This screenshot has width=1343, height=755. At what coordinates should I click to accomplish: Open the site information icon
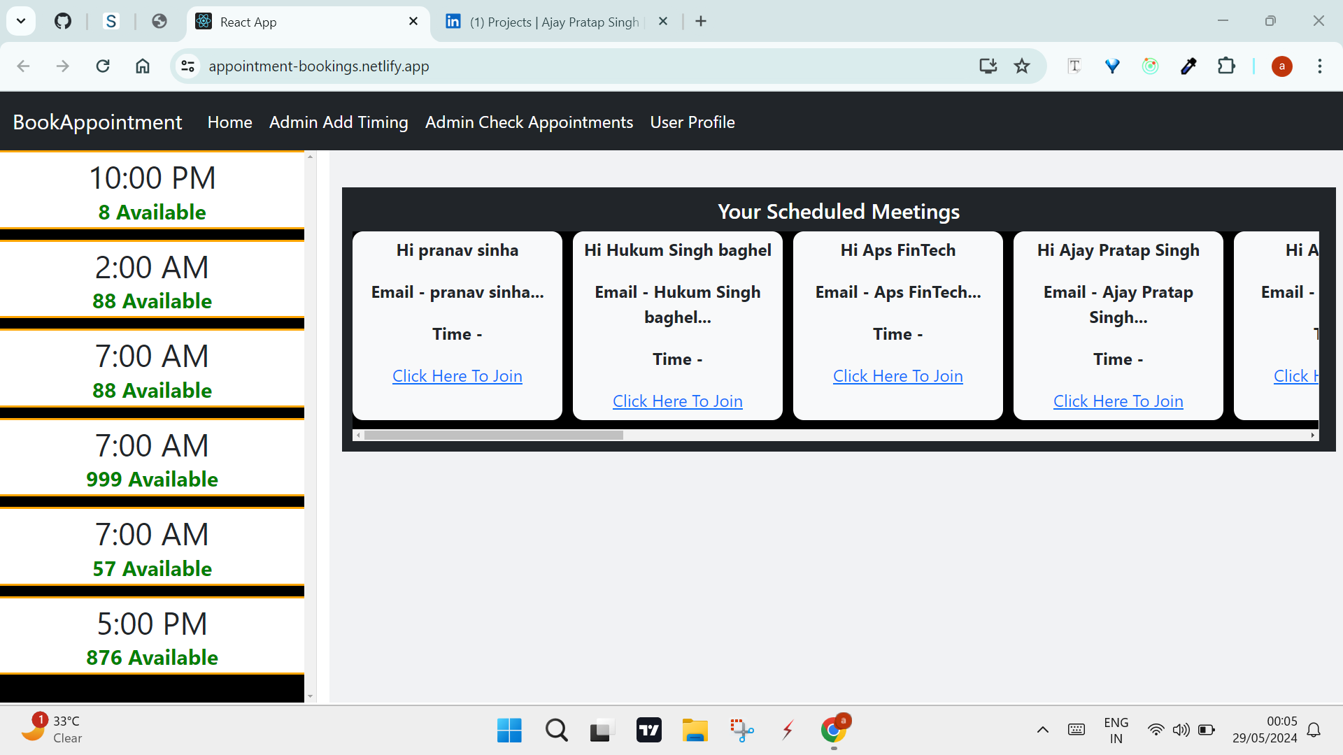click(x=187, y=66)
